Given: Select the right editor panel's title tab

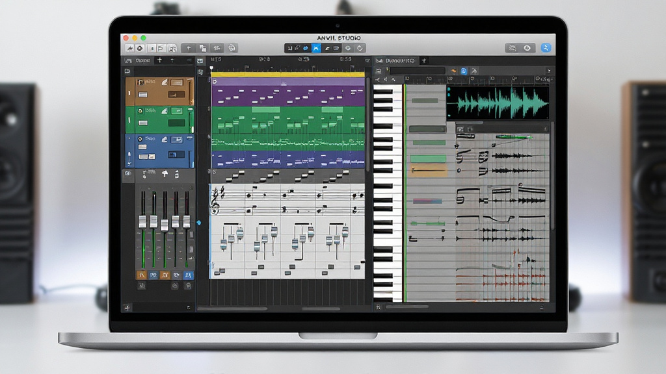Looking at the screenshot, I should (395, 61).
